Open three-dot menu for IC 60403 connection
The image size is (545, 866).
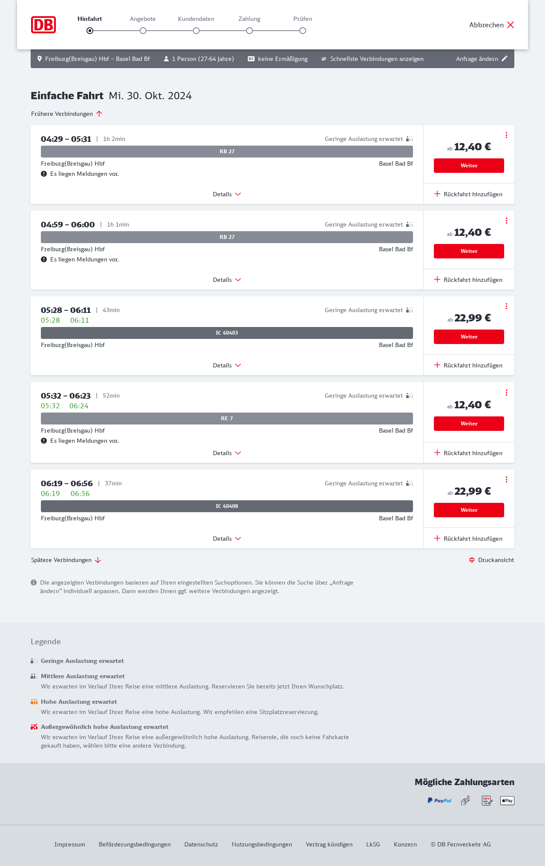[x=506, y=306]
